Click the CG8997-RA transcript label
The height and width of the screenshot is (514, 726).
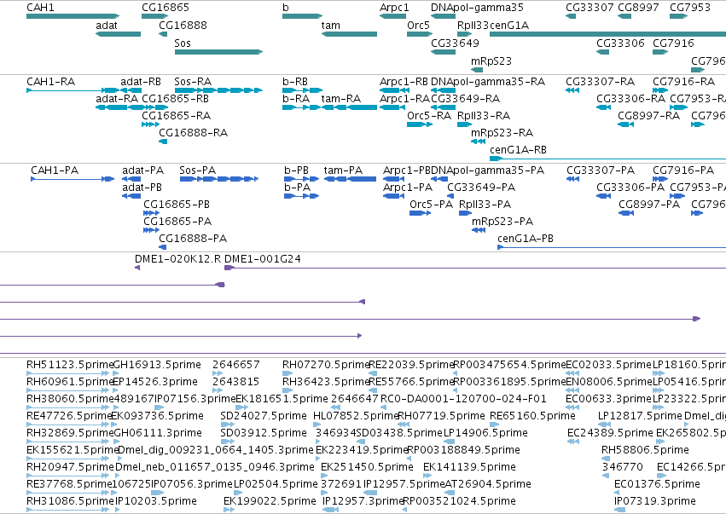[648, 116]
